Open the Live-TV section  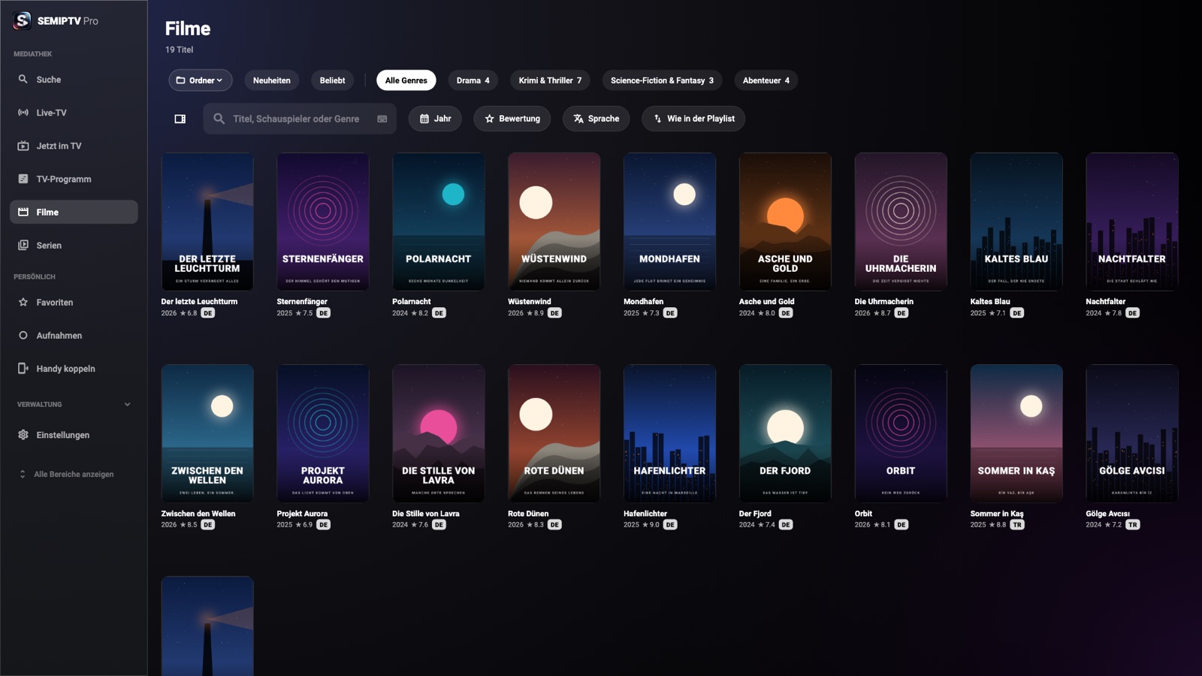74,113
